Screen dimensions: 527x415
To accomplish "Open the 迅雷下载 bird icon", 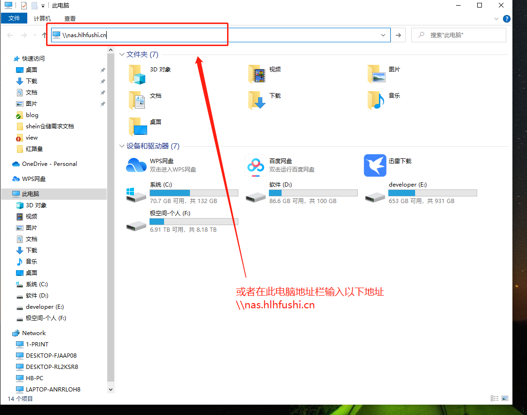I will 375,165.
